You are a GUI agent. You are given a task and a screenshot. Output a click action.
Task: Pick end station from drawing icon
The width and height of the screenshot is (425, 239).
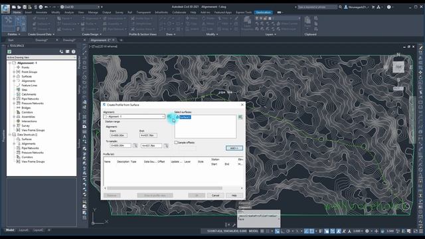tap(166, 146)
